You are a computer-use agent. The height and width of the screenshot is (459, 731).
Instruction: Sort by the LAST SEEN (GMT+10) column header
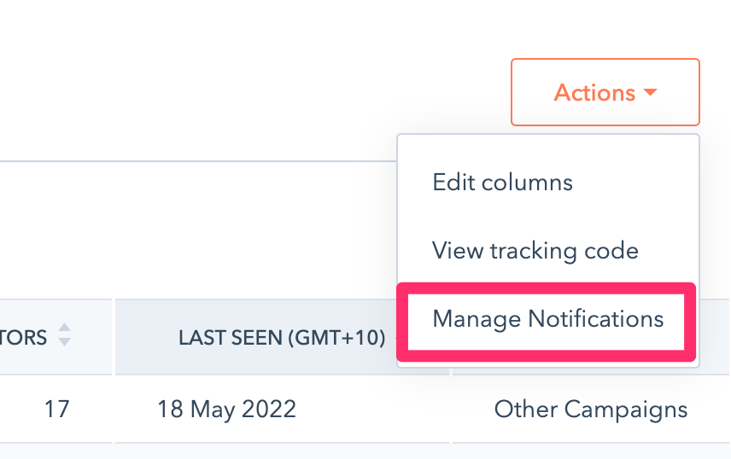[281, 337]
